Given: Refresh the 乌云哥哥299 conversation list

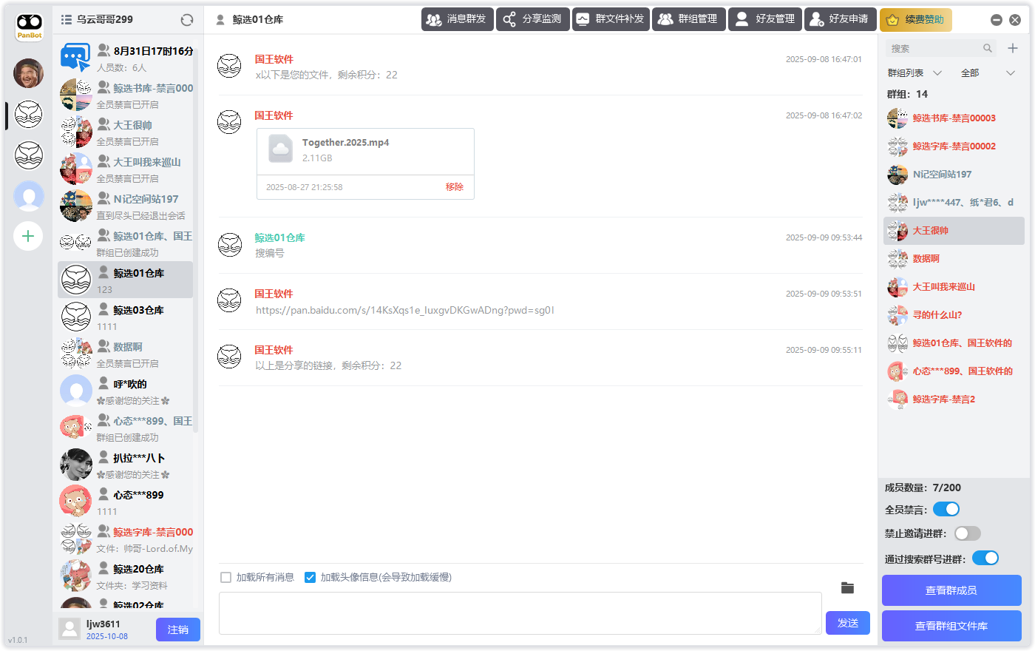Looking at the screenshot, I should click(x=187, y=21).
